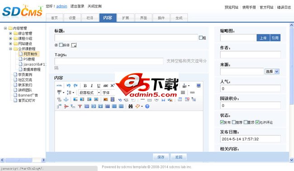Screen dimensions: 294x171
Task: Click the link icon beside the gray square
Action: click(192, 92)
